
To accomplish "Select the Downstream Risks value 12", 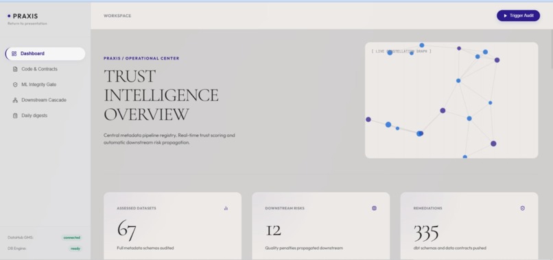I will point(273,231).
